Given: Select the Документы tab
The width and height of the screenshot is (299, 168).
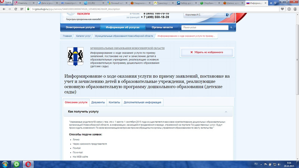Looking at the screenshot, I should click(x=98, y=102).
